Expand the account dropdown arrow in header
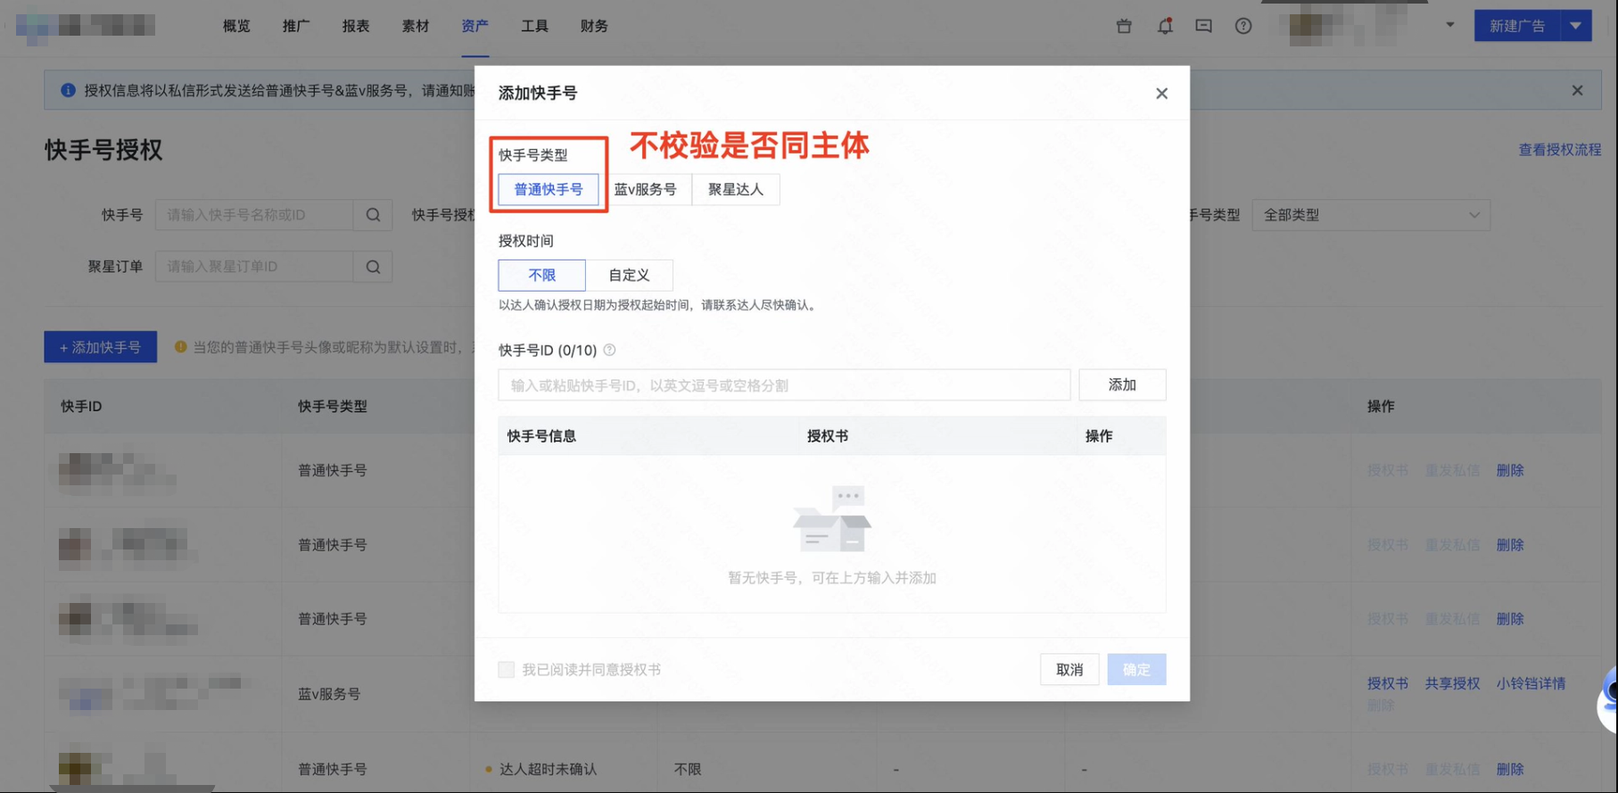This screenshot has width=1618, height=793. [1450, 25]
